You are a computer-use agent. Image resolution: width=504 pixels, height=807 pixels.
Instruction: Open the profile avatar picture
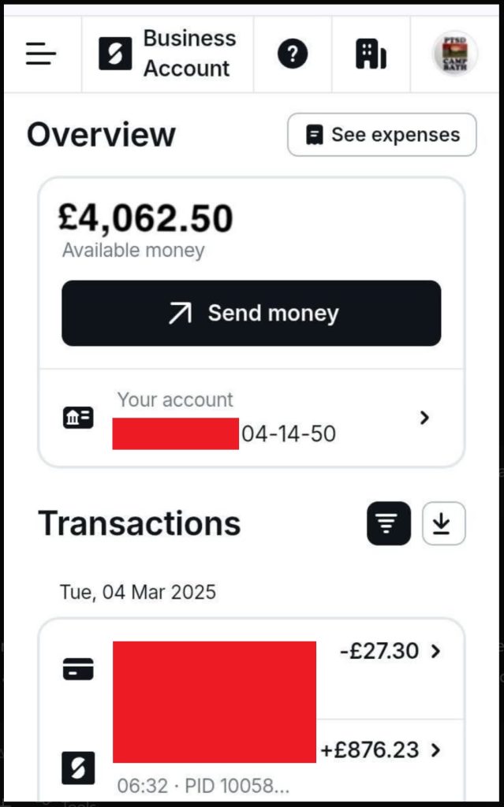point(455,54)
